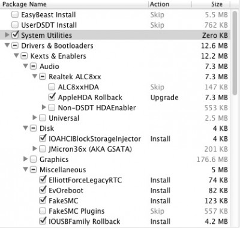Click the Install action for IOUSBFamily Rollback

point(160,221)
